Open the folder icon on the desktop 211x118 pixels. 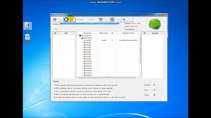tap(28, 26)
